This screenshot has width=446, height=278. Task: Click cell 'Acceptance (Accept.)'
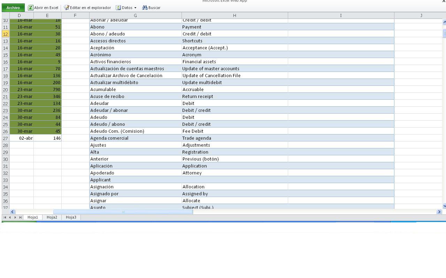(235, 48)
